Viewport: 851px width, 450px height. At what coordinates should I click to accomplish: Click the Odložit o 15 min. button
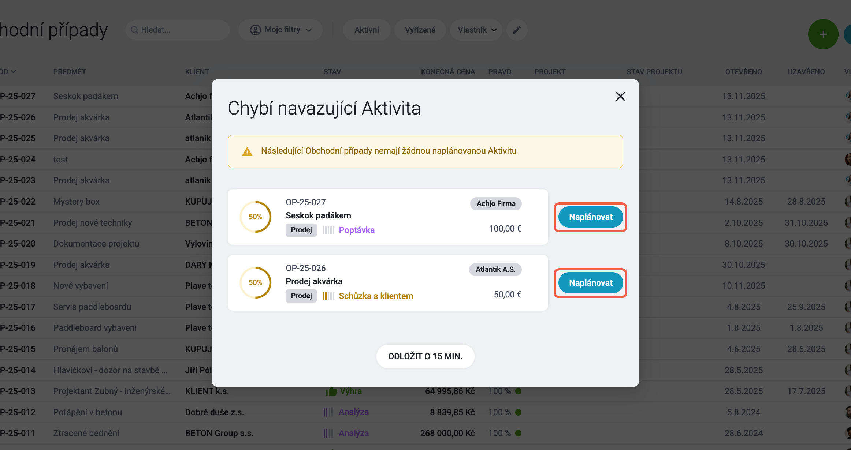click(x=425, y=356)
